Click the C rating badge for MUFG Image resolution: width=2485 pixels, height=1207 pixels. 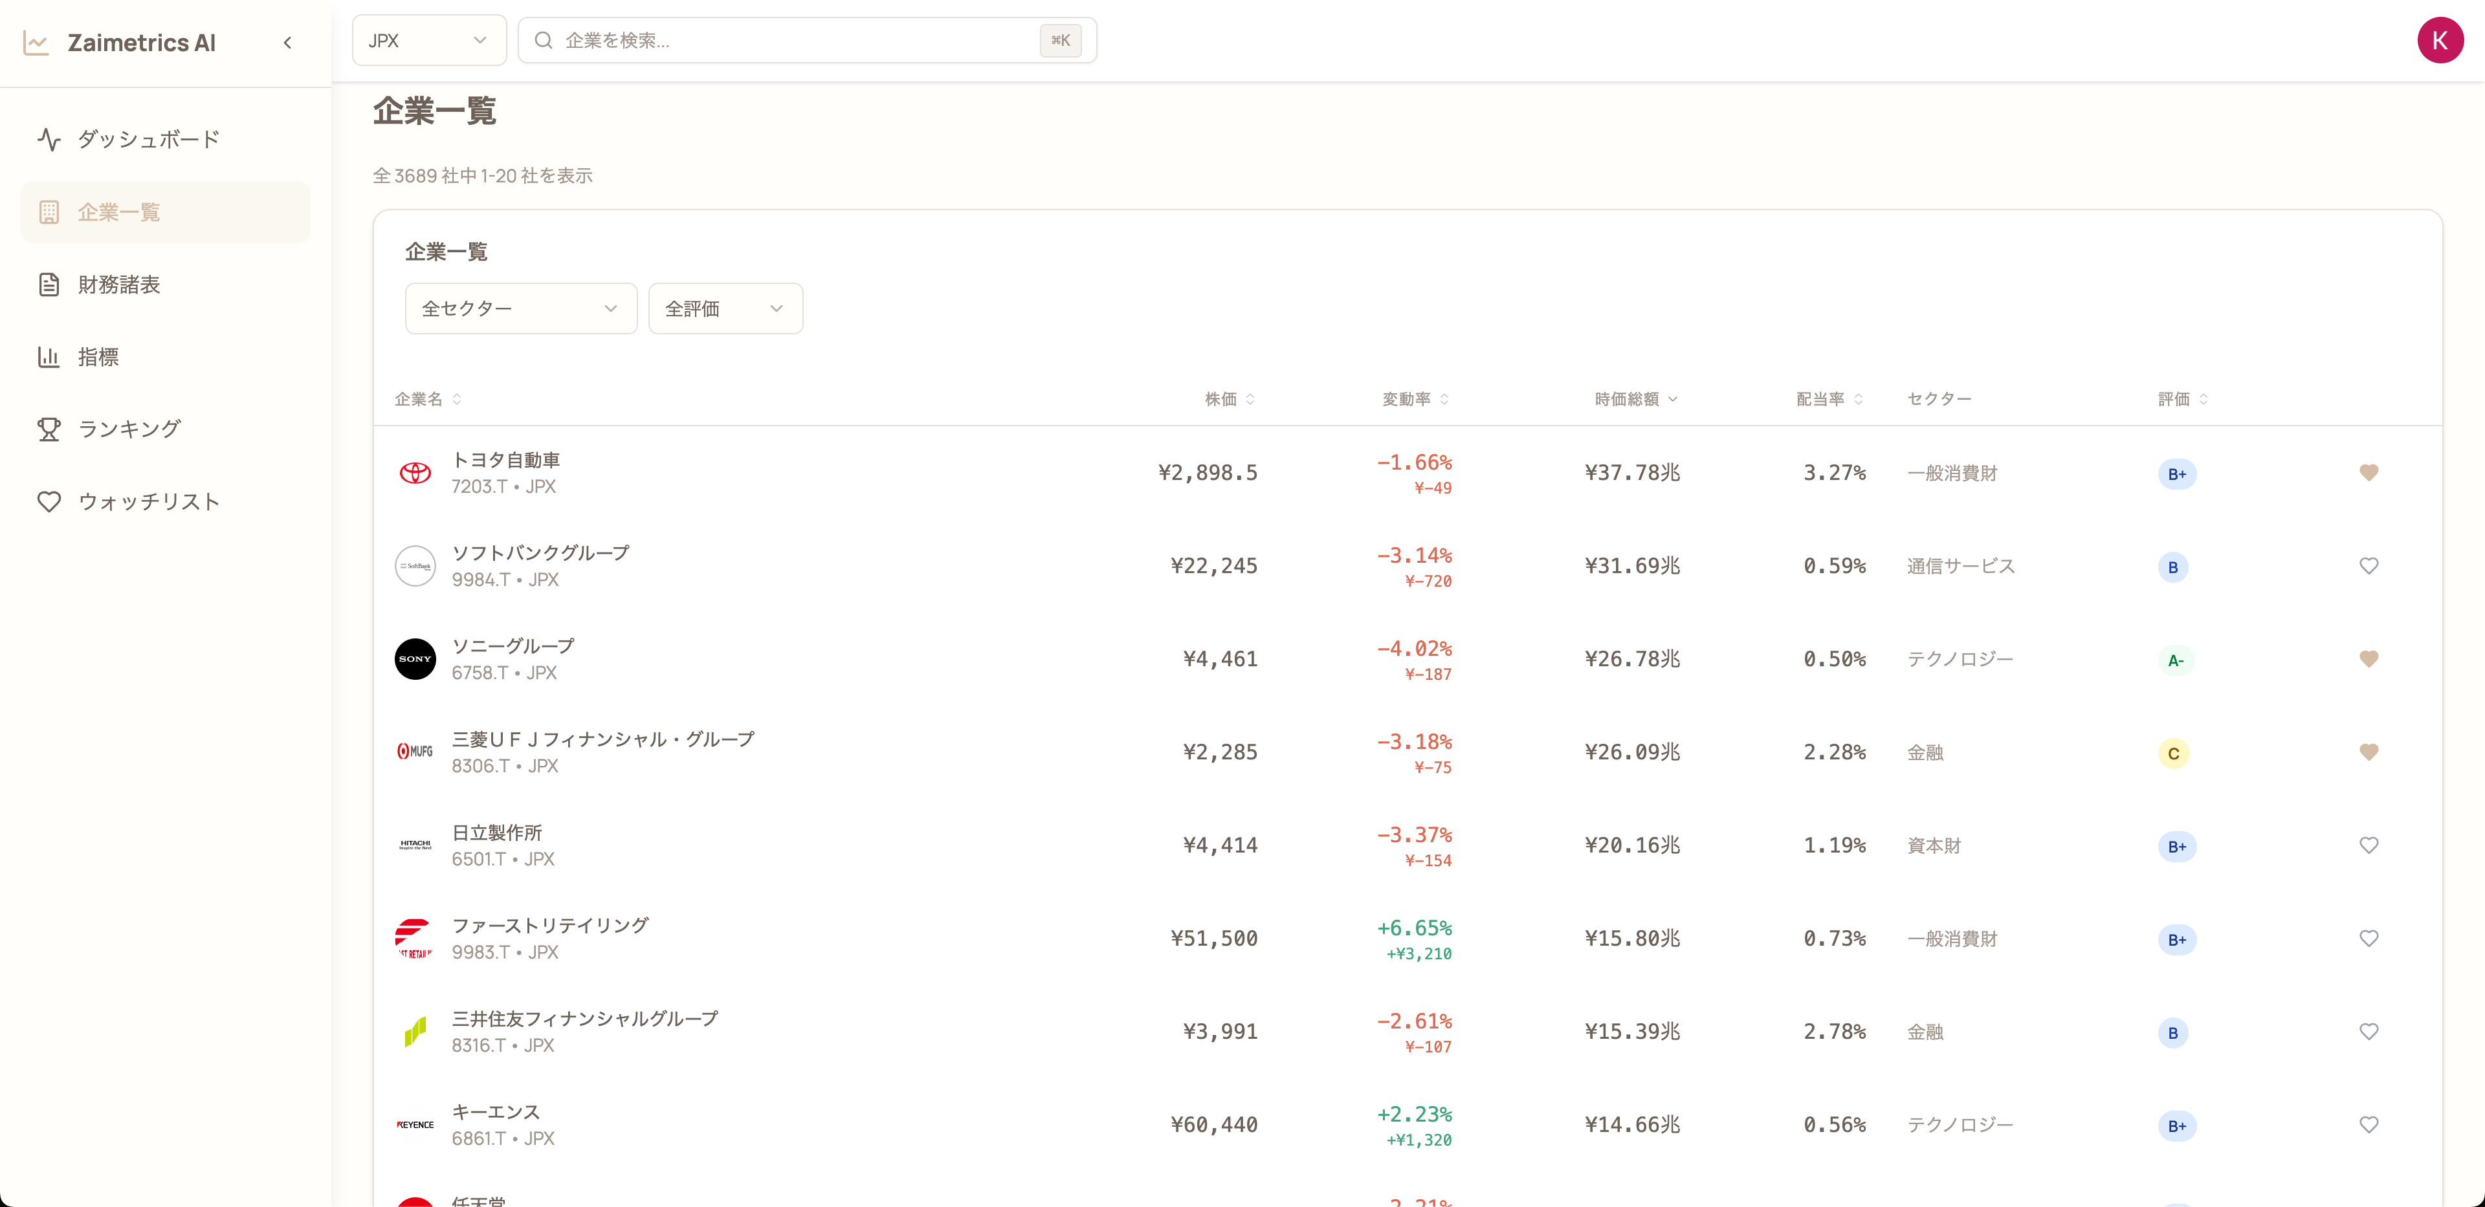pos(2174,754)
